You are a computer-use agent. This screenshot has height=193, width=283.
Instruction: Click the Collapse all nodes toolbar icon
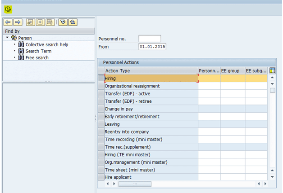point(73,22)
